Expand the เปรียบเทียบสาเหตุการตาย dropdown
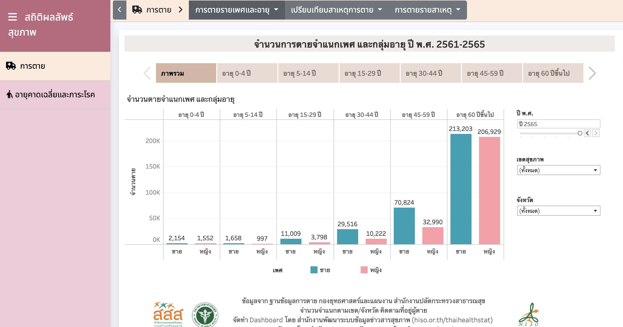Screen dimensions: 623x327 pos(336,10)
